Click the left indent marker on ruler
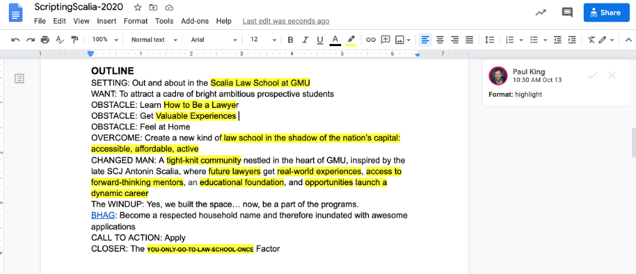Image resolution: width=636 pixels, height=274 pixels. [x=91, y=54]
